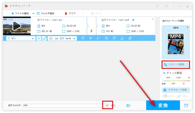Click the output duration clock icon
The width and height of the screenshot is (195, 113).
pos(128,26)
